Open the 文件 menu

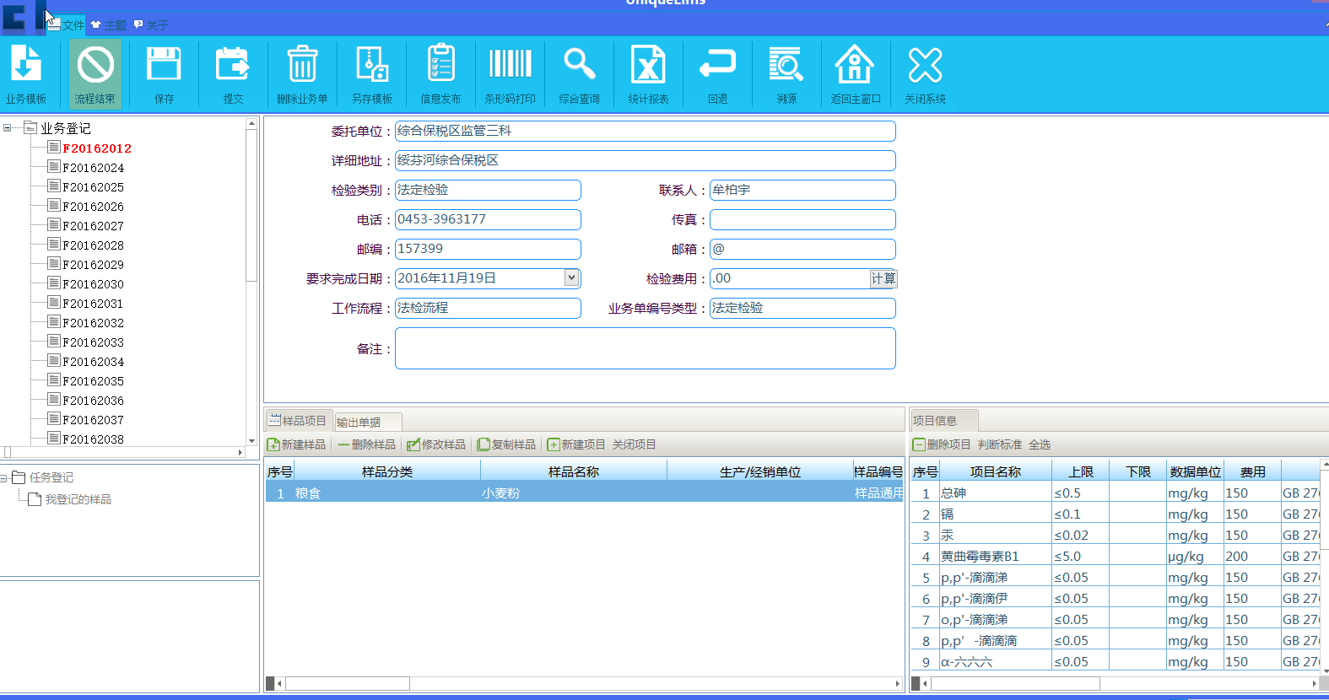(67, 25)
